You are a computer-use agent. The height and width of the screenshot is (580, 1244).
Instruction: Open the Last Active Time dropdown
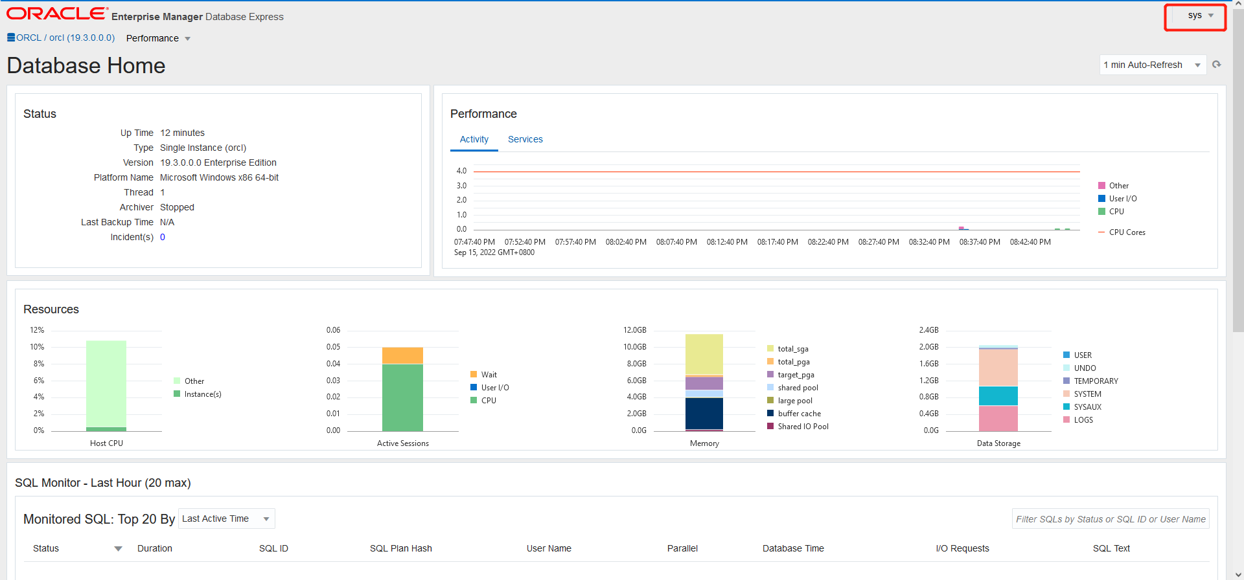(x=226, y=519)
